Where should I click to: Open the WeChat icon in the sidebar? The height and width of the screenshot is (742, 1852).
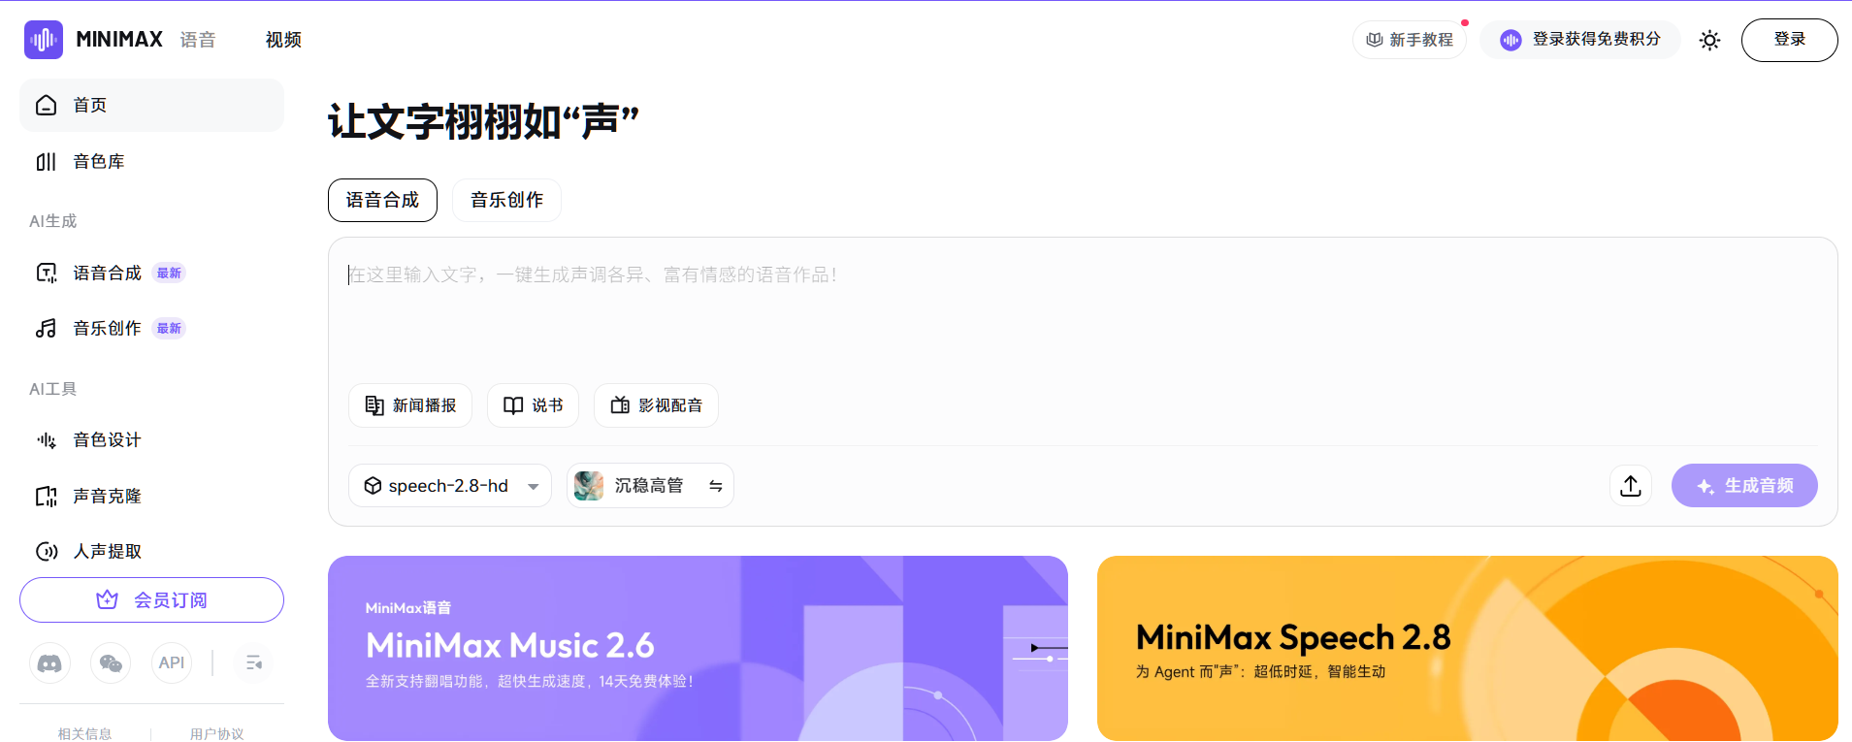click(111, 663)
